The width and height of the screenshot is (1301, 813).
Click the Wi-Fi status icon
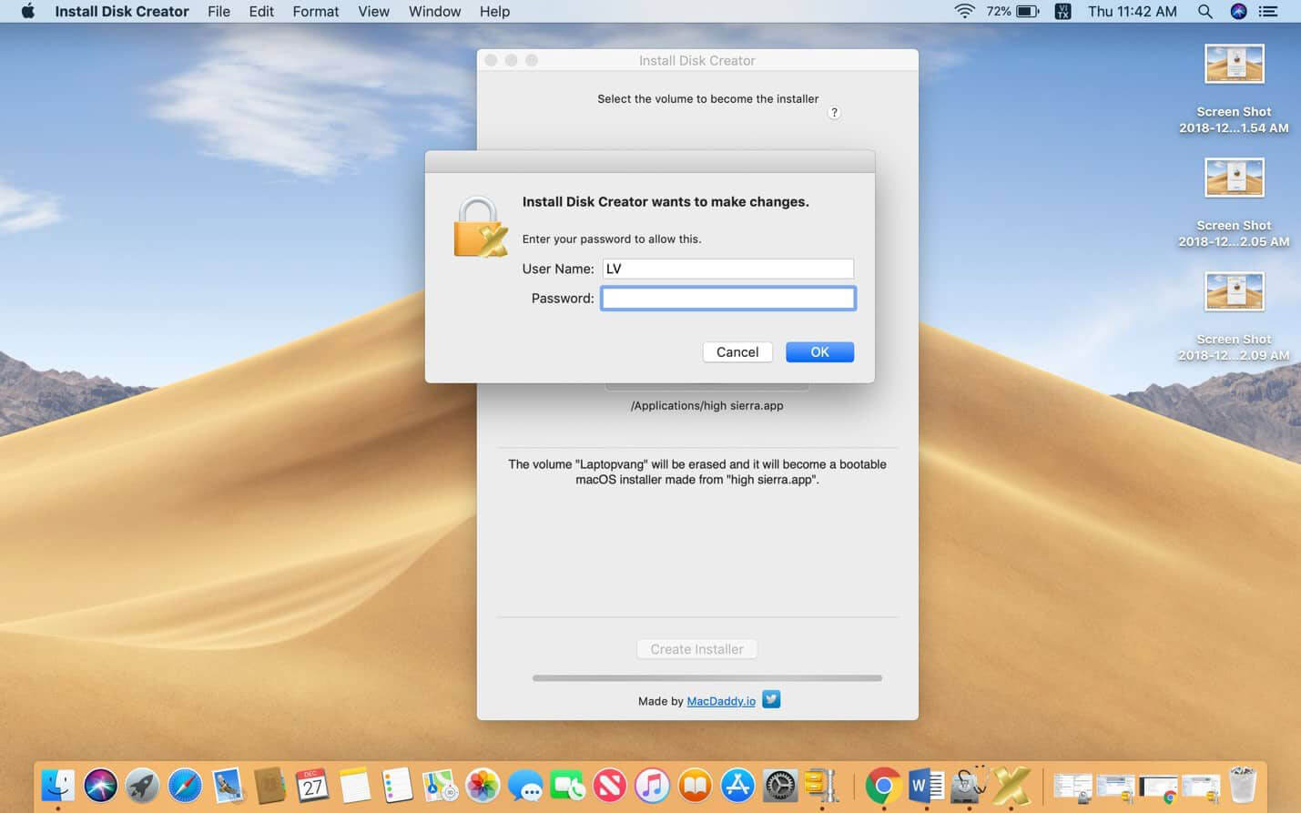[x=964, y=11]
